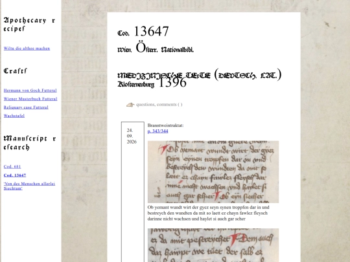This screenshot has width=350, height=262.
Task: Click the 'Apothecary recipes' heading
Action: click(29, 25)
